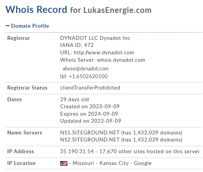Image resolution: width=203 pixels, height=172 pixels.
Task: Click the LukasEnergie.com domain name
Action: 118,10
